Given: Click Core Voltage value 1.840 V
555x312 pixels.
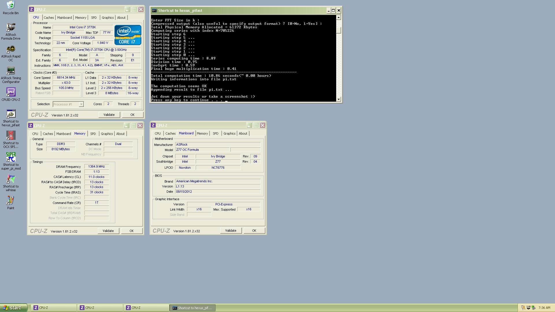Looking at the screenshot, I should pyautogui.click(x=103, y=43).
